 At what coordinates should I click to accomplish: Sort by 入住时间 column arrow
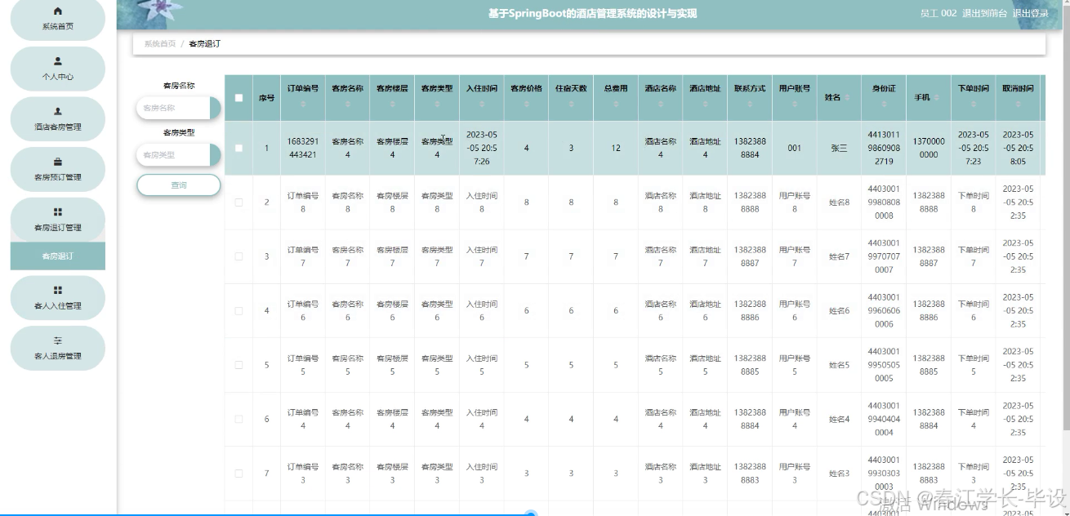482,105
